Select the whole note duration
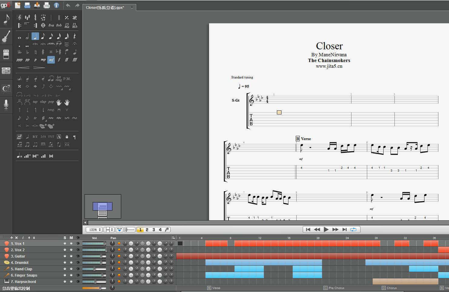This screenshot has height=292, width=449. point(20,37)
